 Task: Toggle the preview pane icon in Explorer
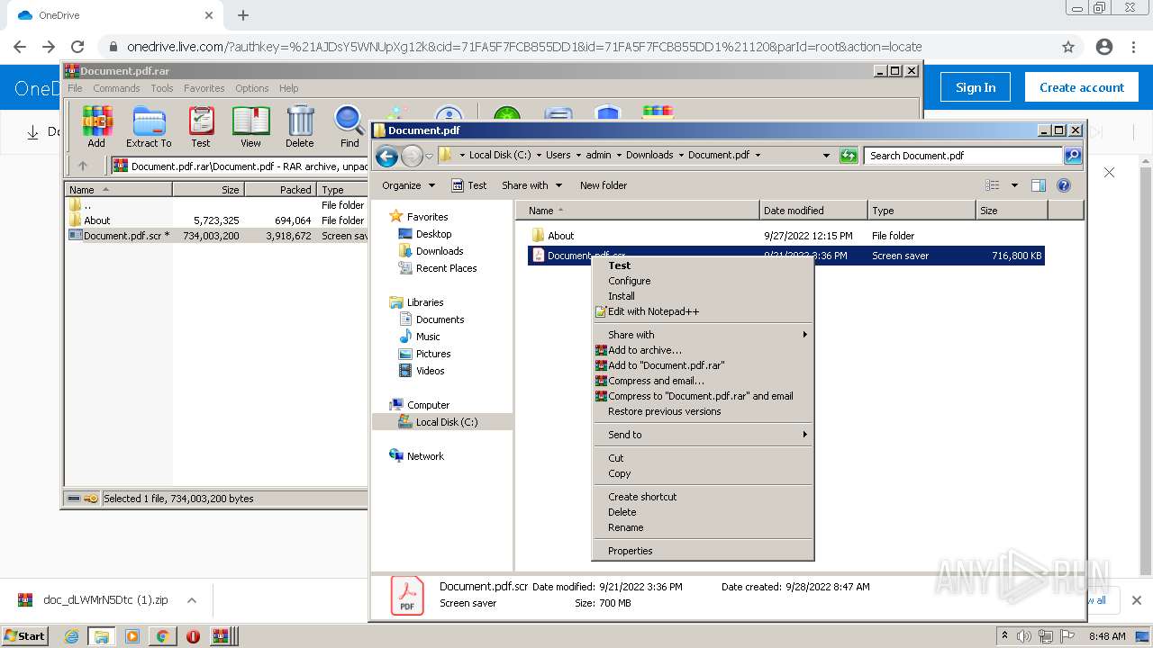coord(1039,185)
